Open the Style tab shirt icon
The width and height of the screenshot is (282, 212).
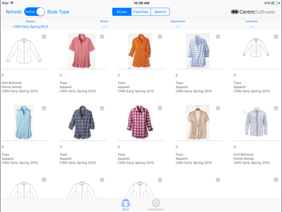click(126, 205)
